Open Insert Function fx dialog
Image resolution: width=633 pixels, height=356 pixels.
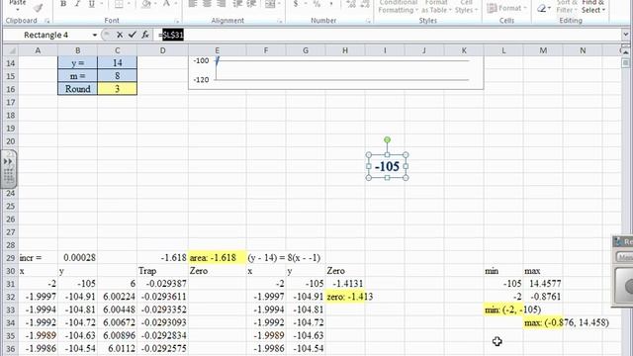click(145, 36)
